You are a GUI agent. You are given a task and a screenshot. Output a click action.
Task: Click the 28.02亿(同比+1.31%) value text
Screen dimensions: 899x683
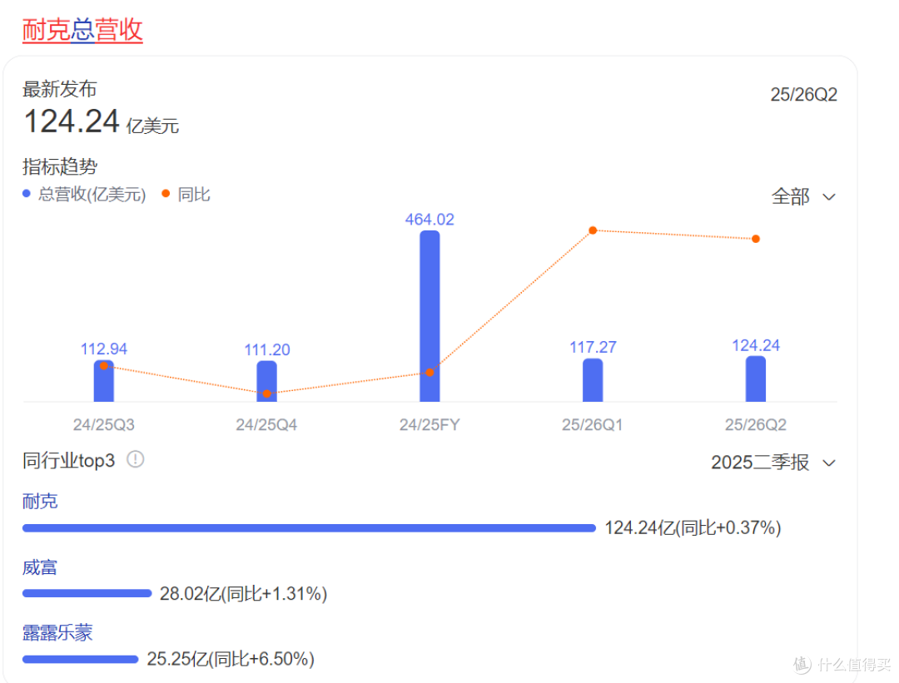tap(243, 594)
